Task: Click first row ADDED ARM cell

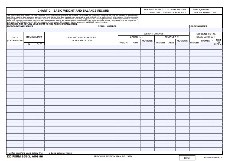Action: click(x=135, y=48)
